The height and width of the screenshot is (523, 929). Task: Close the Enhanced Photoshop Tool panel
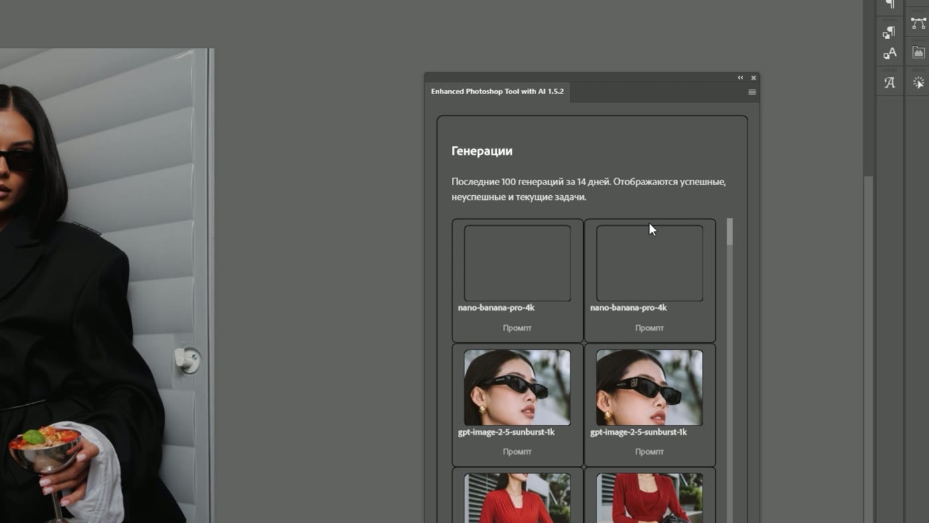coord(753,78)
